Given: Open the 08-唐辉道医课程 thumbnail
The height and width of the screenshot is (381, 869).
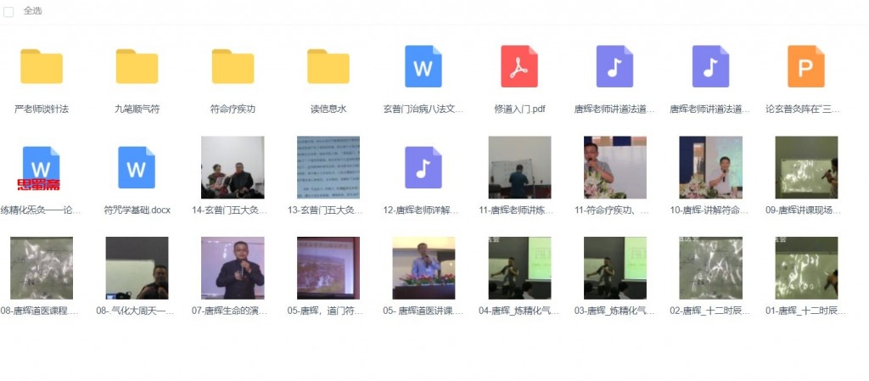Looking at the screenshot, I should point(42,268).
